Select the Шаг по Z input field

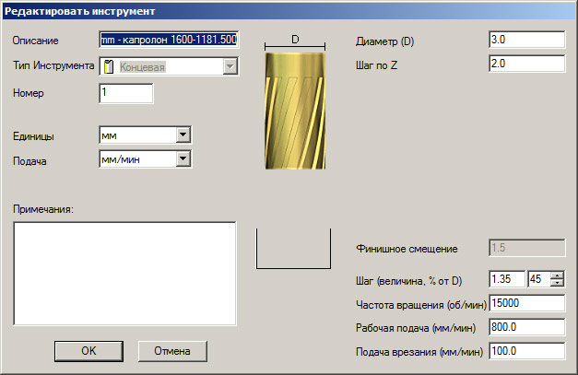click(526, 64)
